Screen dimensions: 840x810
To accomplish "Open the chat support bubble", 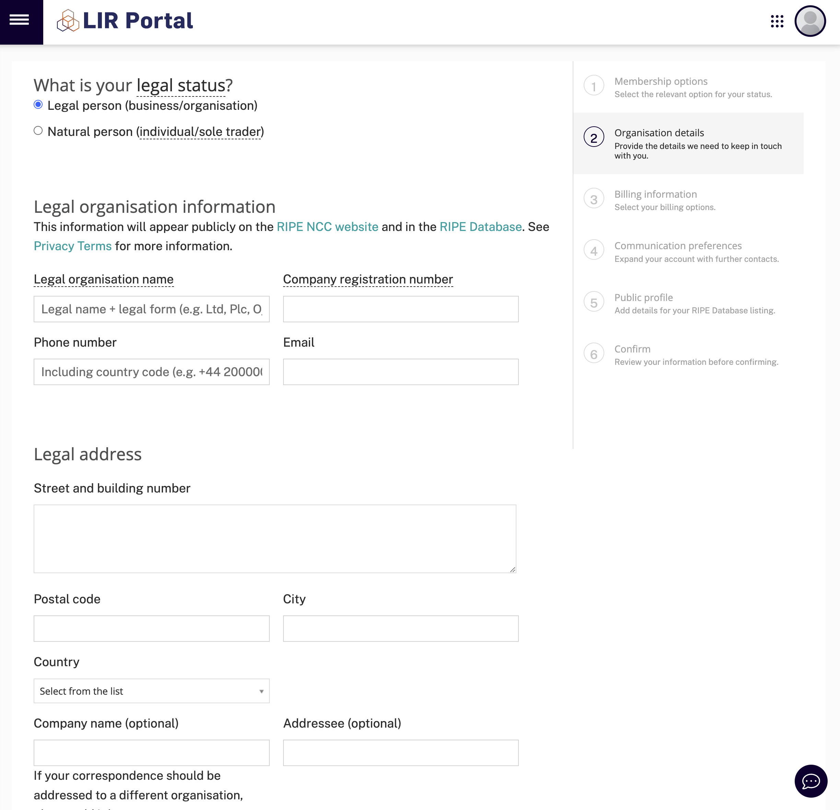I will coord(810,781).
